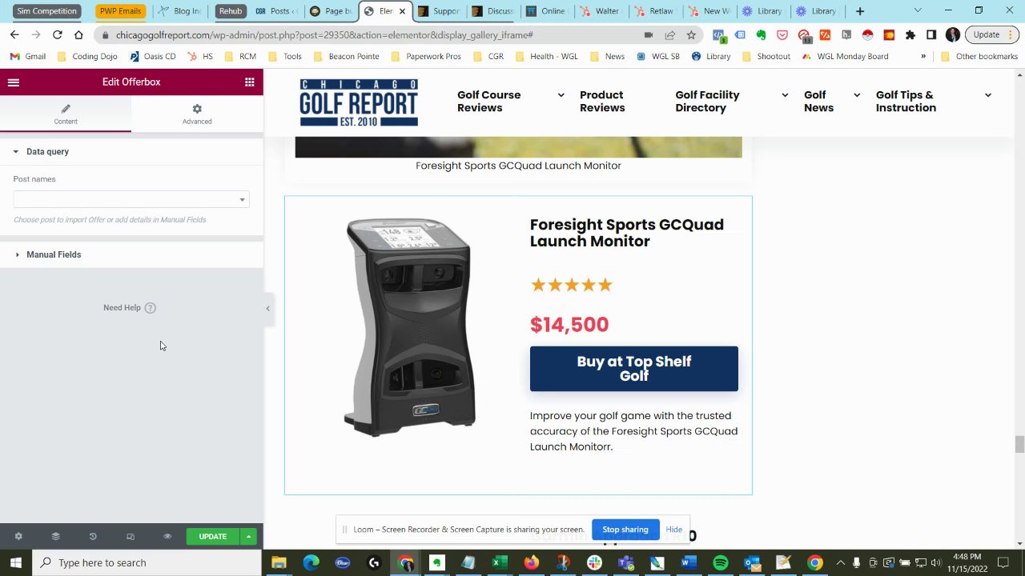Viewport: 1025px width, 576px height.
Task: Open Golf Tips & Instruction menu
Action: pos(906,102)
